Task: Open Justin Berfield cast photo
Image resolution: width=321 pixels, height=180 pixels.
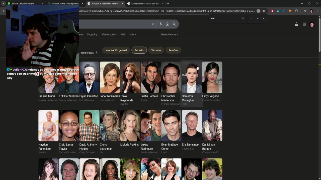Action: coord(151,77)
